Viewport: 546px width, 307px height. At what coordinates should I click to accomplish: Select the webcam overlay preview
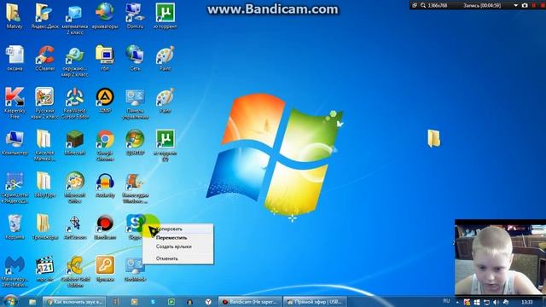(x=501, y=258)
